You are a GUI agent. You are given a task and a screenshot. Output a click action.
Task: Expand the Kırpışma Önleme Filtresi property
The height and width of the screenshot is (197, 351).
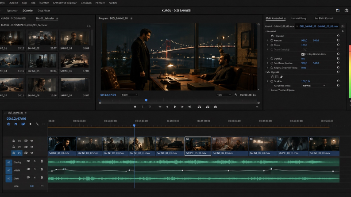[x=267, y=68]
